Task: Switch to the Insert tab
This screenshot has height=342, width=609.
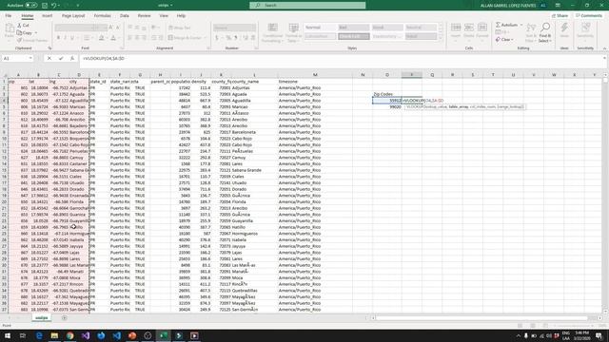Action: (x=47, y=16)
